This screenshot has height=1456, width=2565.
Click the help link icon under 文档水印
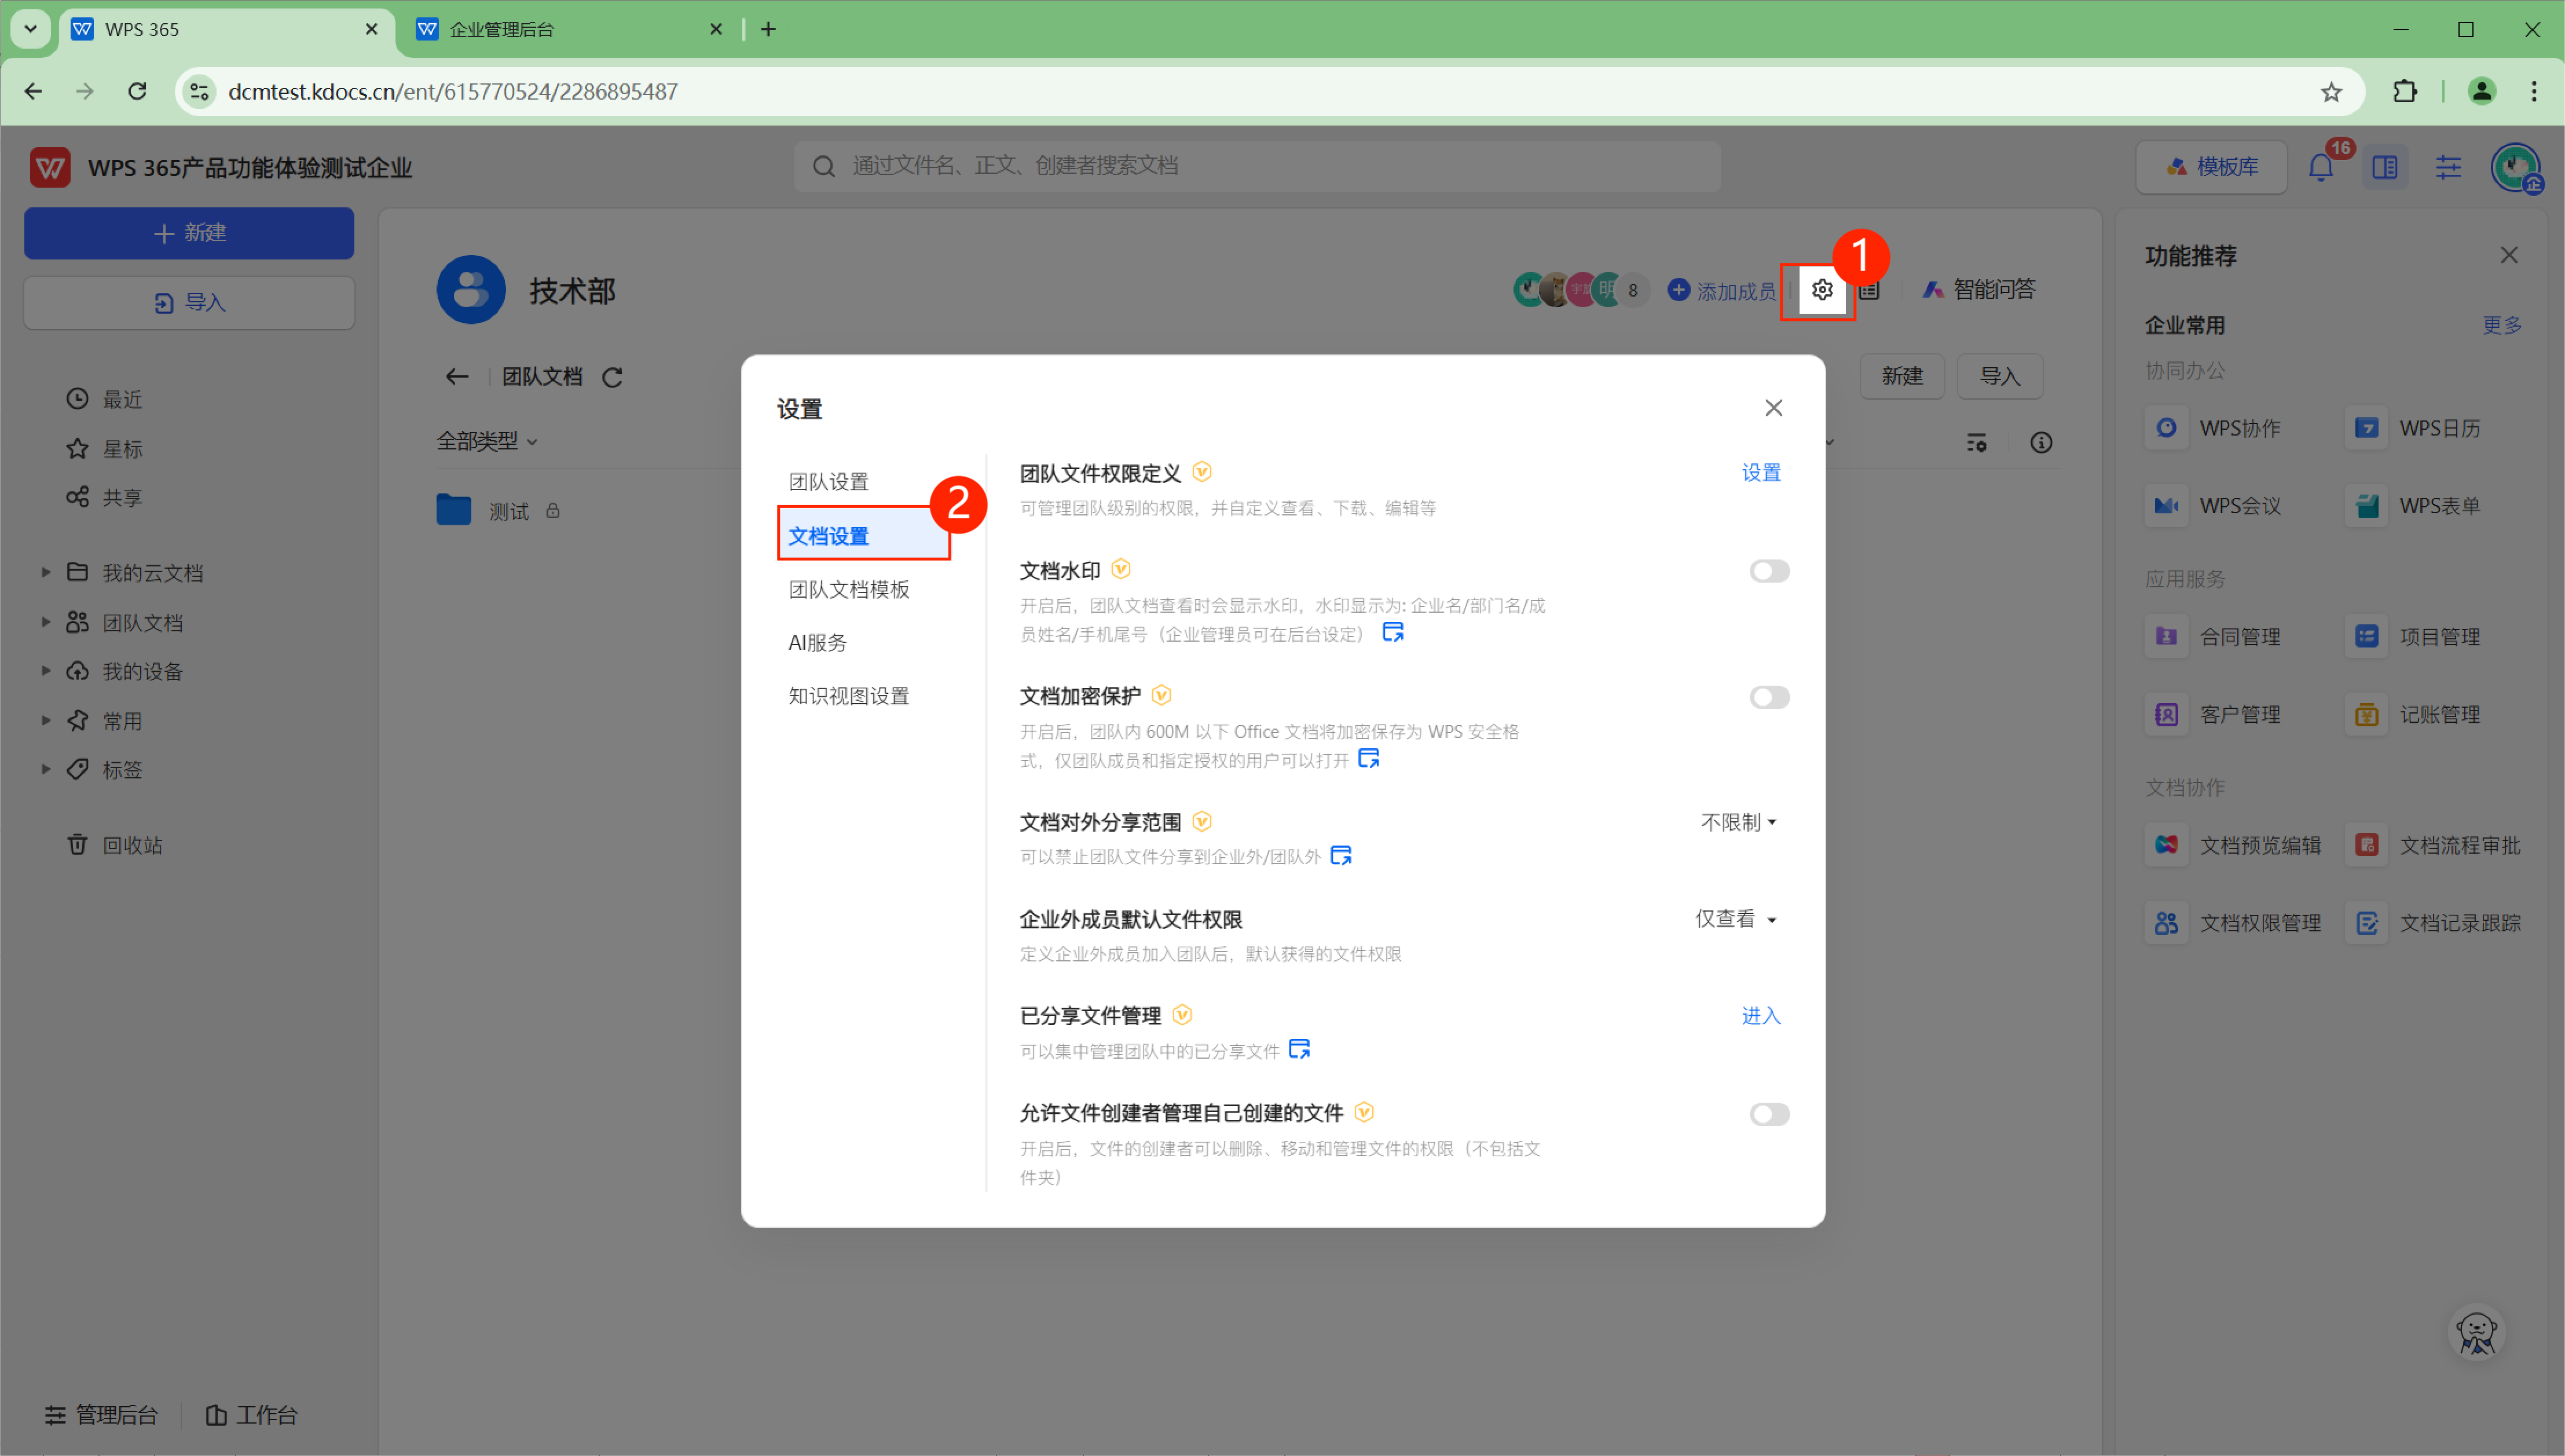click(1393, 632)
